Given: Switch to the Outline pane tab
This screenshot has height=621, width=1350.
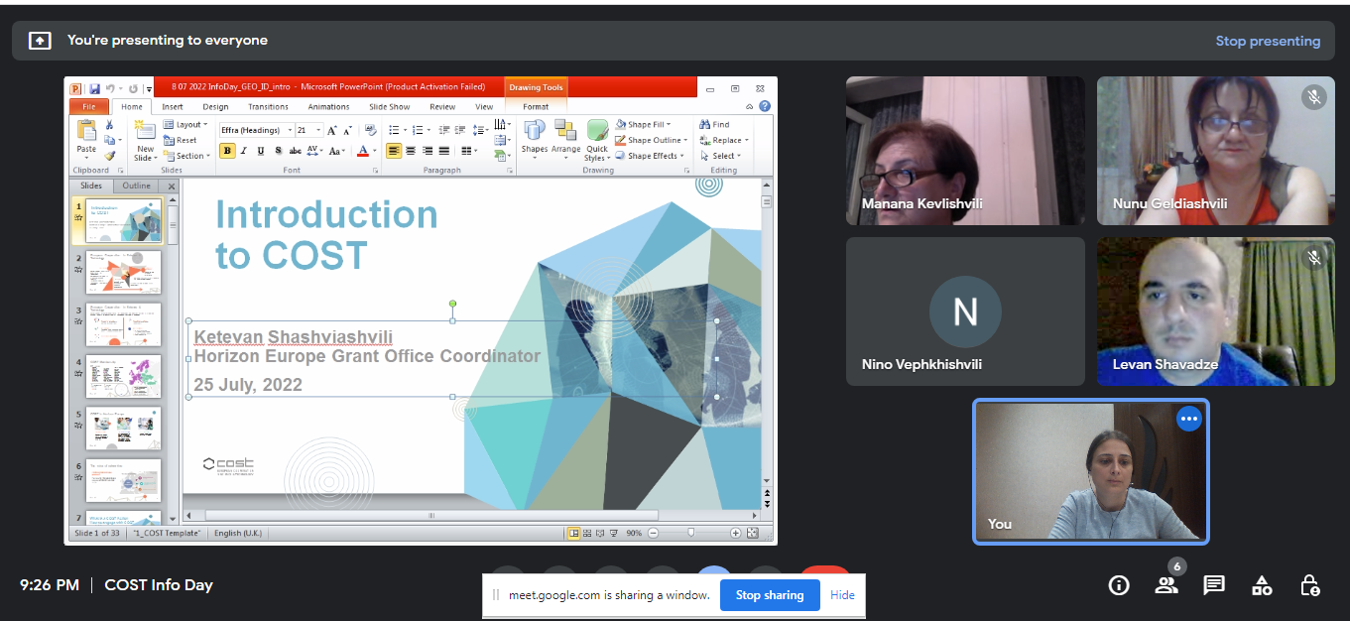Looking at the screenshot, I should [137, 186].
